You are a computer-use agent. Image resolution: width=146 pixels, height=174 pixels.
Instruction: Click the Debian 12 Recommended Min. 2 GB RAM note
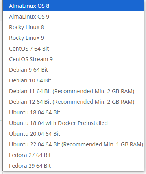93,102
